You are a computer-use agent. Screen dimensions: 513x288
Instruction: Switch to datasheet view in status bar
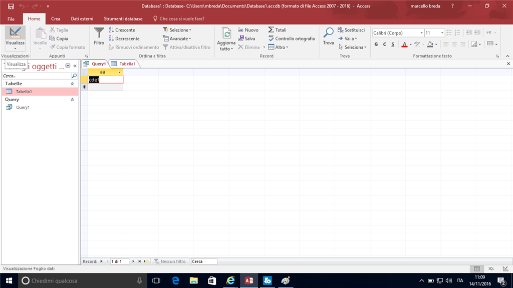[x=477, y=268]
